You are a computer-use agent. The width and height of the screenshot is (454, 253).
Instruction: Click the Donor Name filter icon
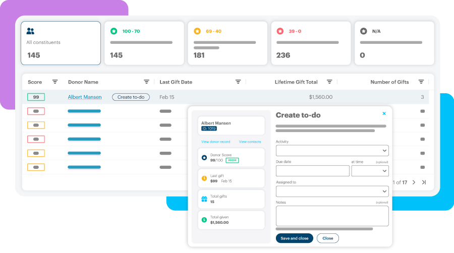pos(146,82)
